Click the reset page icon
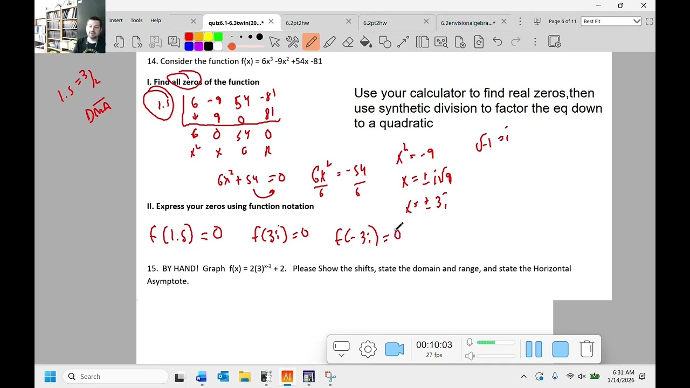The width and height of the screenshot is (690, 388). tap(479, 42)
